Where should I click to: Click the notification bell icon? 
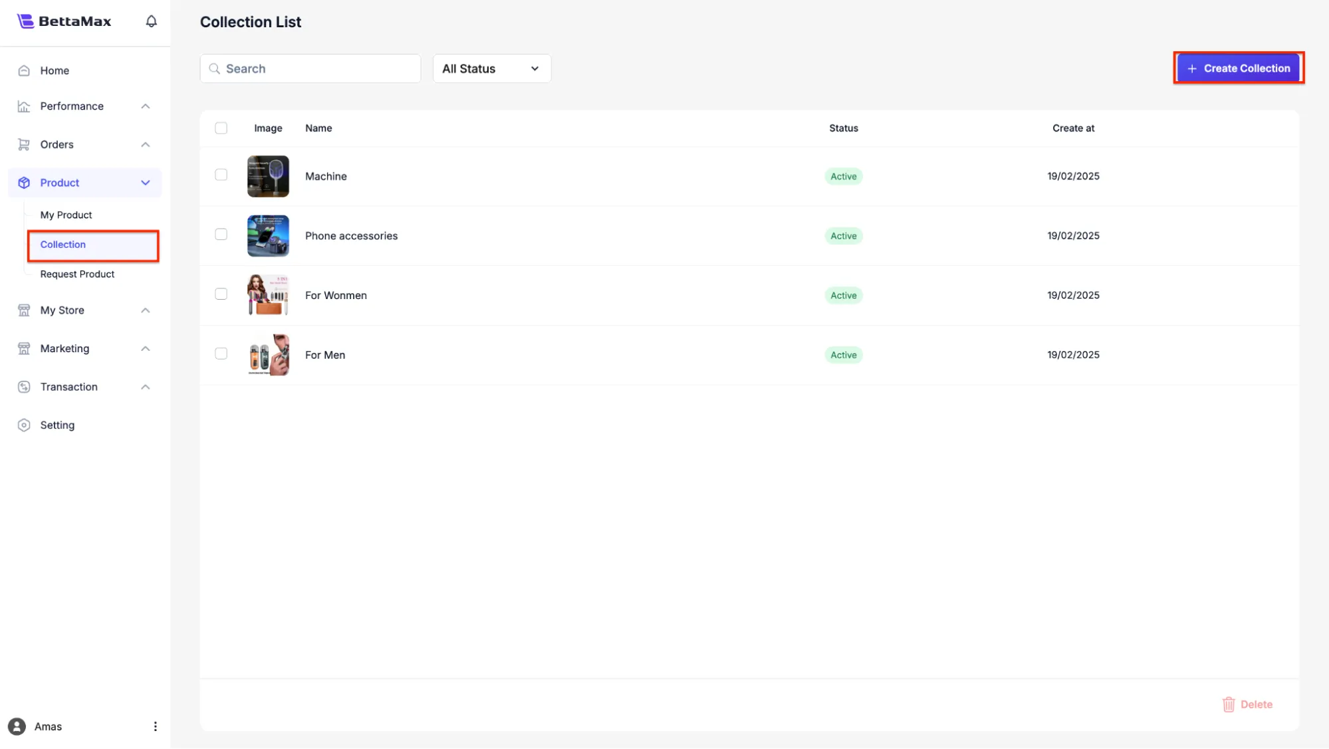(152, 21)
